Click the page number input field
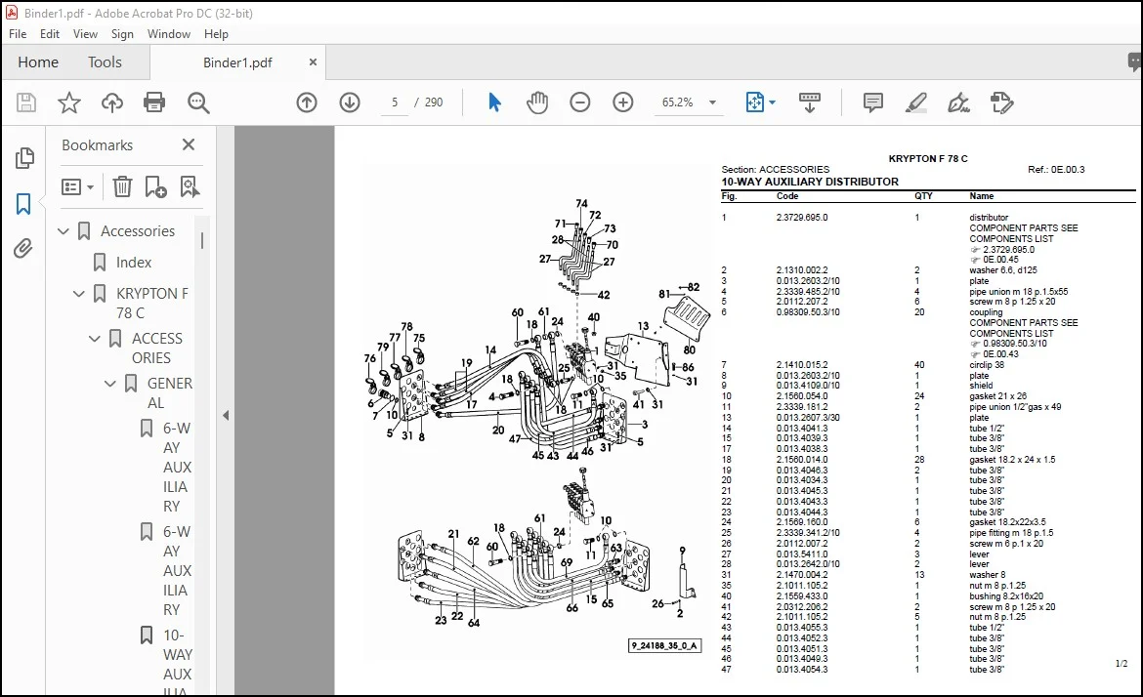Screen dimensions: 1143x697 pos(395,102)
